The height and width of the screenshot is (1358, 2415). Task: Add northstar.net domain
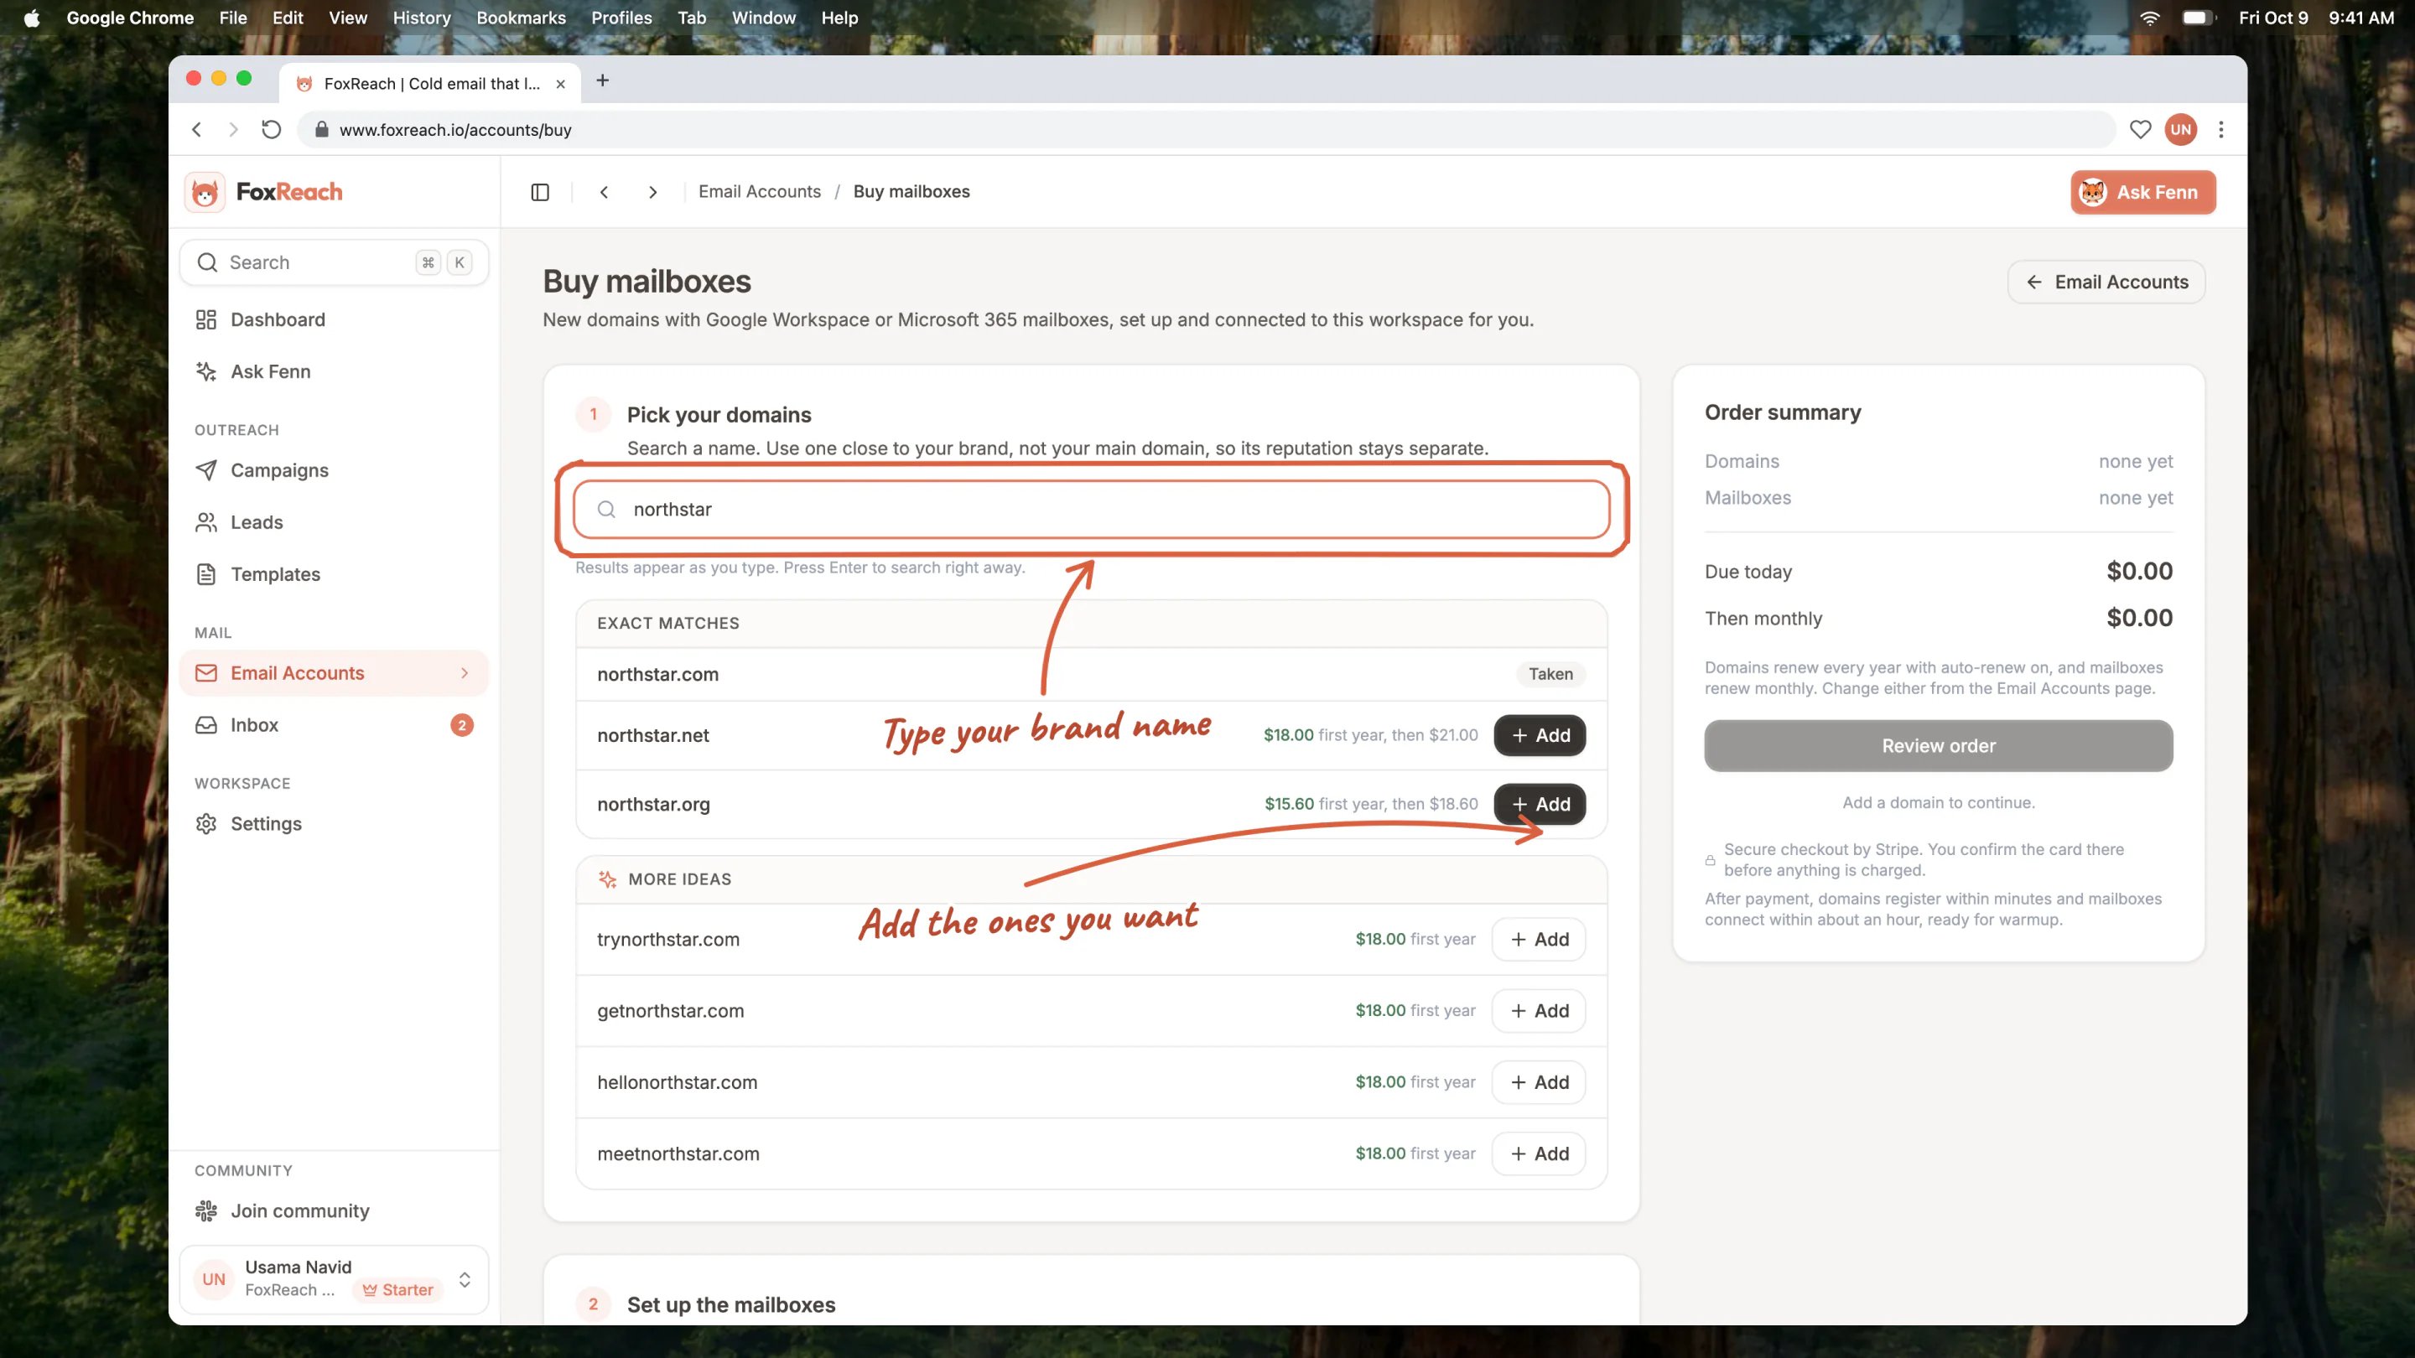pyautogui.click(x=1540, y=736)
